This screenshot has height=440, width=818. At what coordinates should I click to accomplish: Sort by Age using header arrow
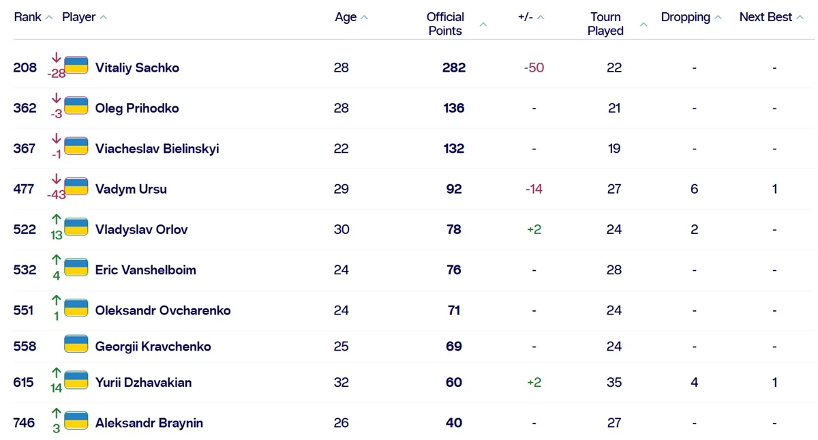(x=364, y=18)
